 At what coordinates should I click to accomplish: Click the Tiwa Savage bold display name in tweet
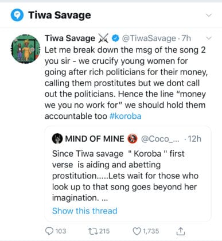tap(70, 38)
